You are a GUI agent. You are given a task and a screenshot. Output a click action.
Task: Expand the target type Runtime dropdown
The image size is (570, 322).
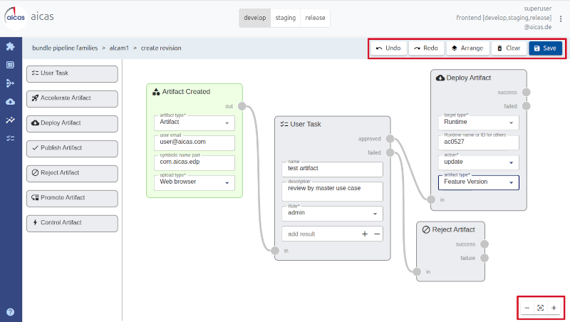click(x=478, y=122)
